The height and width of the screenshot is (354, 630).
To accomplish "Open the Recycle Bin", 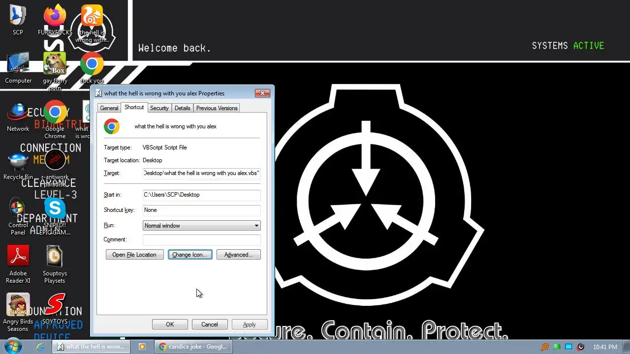I will (x=18, y=161).
